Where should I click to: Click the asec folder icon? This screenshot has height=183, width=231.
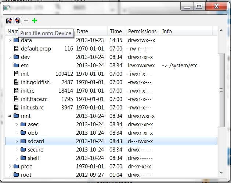click(23, 124)
